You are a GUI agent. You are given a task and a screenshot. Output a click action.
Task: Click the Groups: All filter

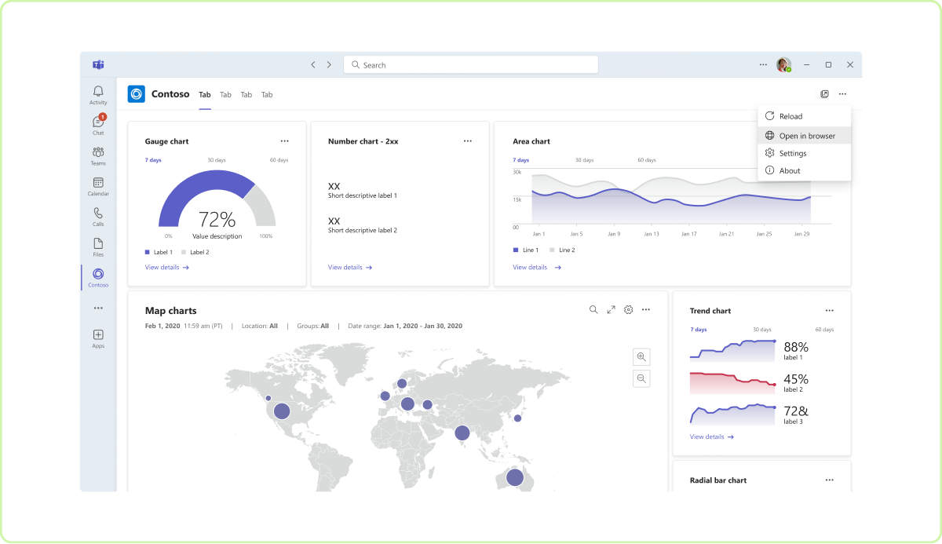(313, 326)
